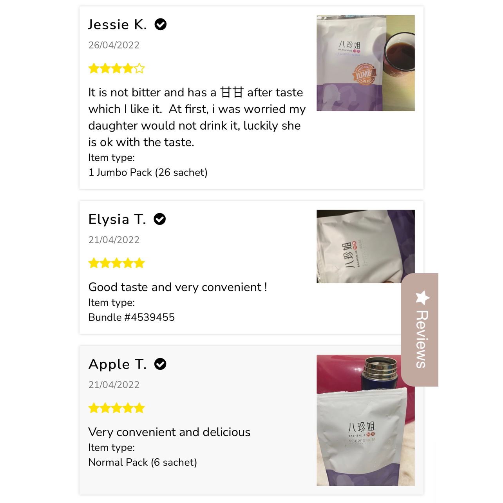Click Apple T.'s five-star rating
Image resolution: width=503 pixels, height=503 pixels.
point(117,408)
